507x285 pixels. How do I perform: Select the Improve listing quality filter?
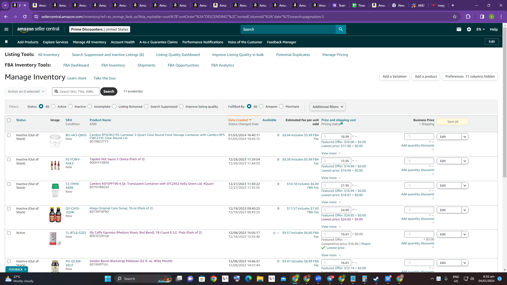coord(181,106)
